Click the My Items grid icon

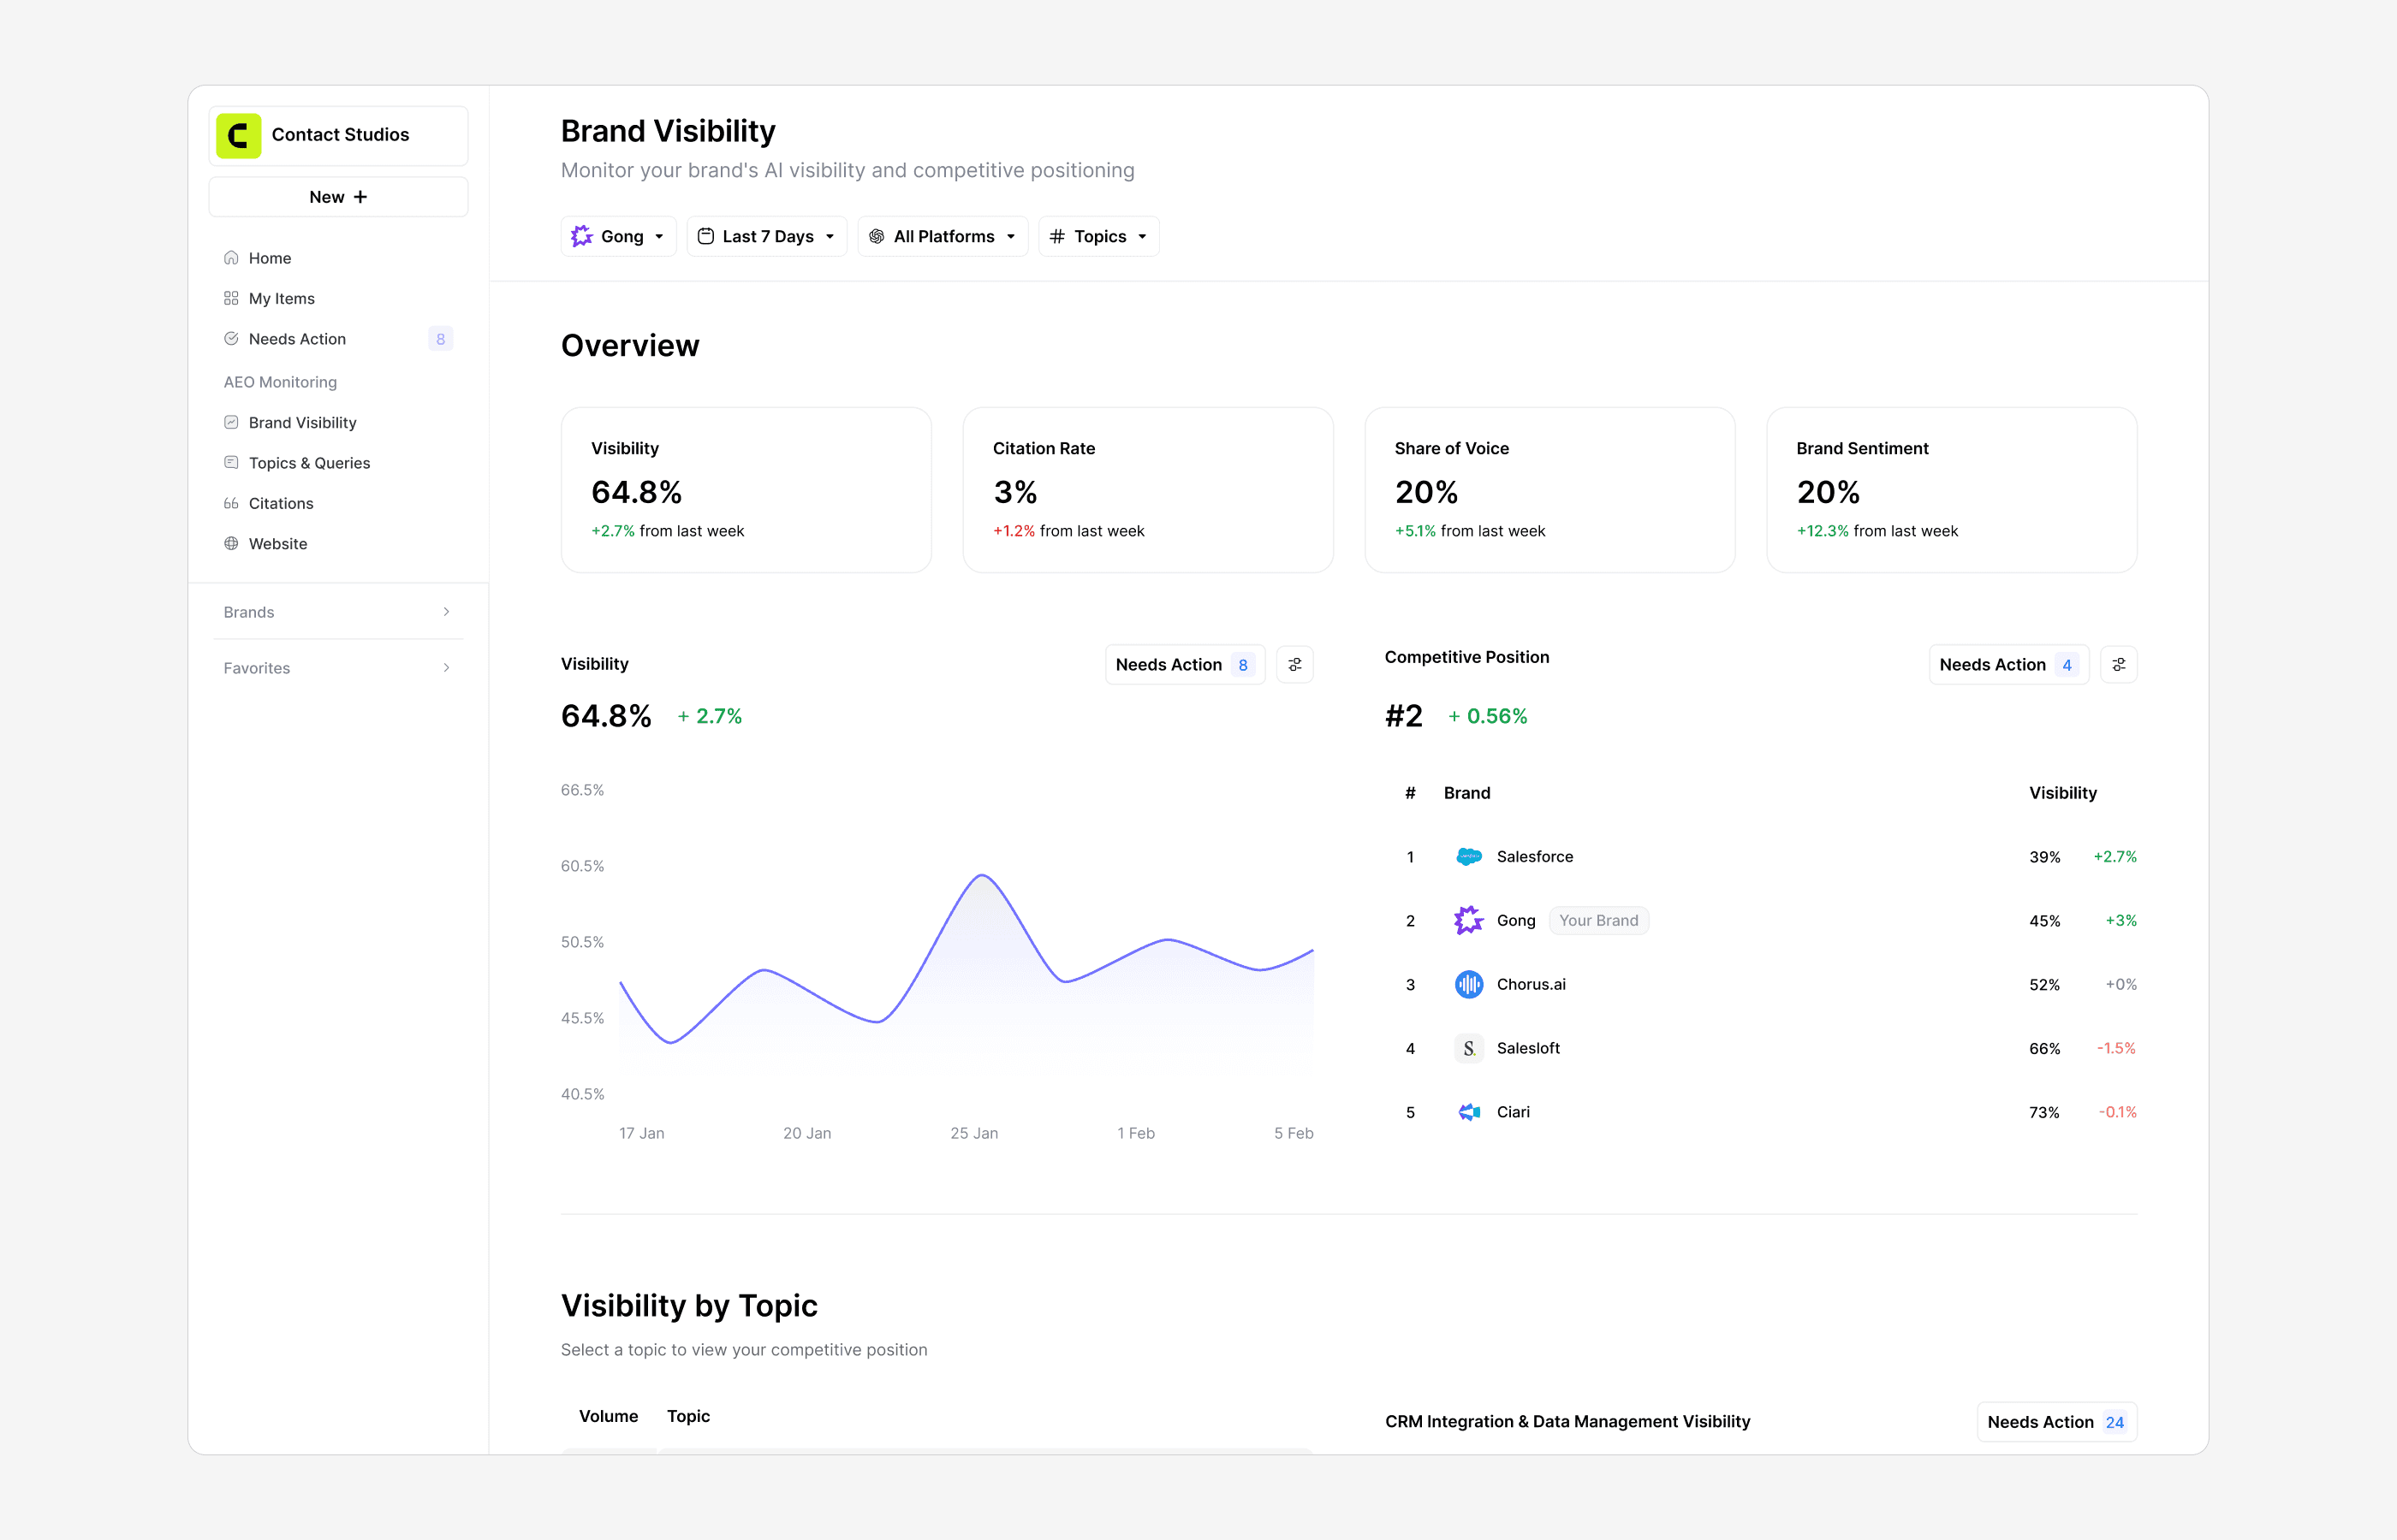coord(231,298)
